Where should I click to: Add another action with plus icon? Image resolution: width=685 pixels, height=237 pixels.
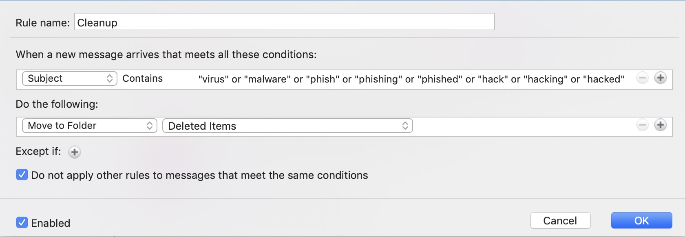pos(661,125)
